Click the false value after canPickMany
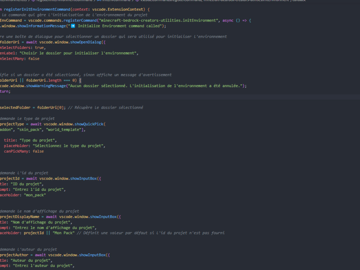This screenshot has width=360, height=270. tap(38, 151)
